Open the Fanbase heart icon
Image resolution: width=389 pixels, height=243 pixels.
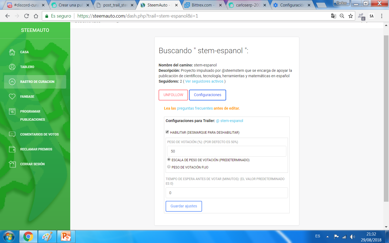pos(12,97)
